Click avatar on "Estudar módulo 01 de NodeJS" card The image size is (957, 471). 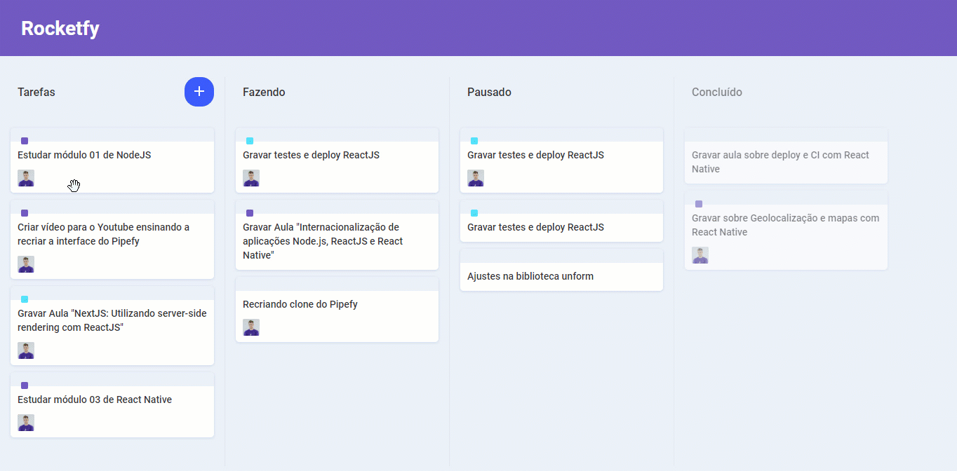tap(26, 178)
